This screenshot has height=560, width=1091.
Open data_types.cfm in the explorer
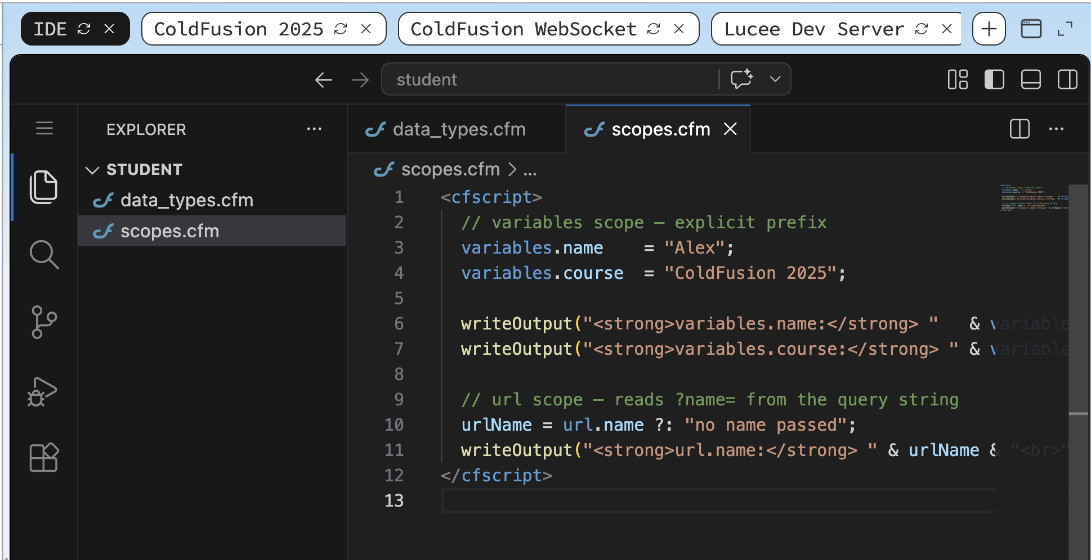212,200
